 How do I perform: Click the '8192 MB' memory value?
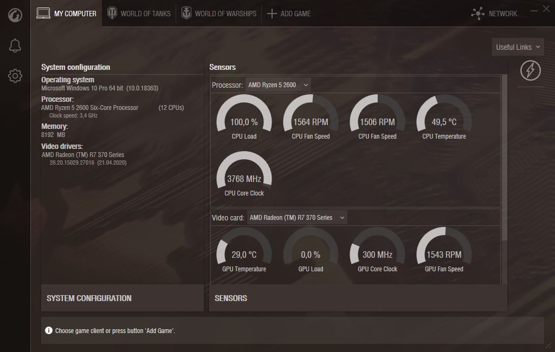point(53,135)
